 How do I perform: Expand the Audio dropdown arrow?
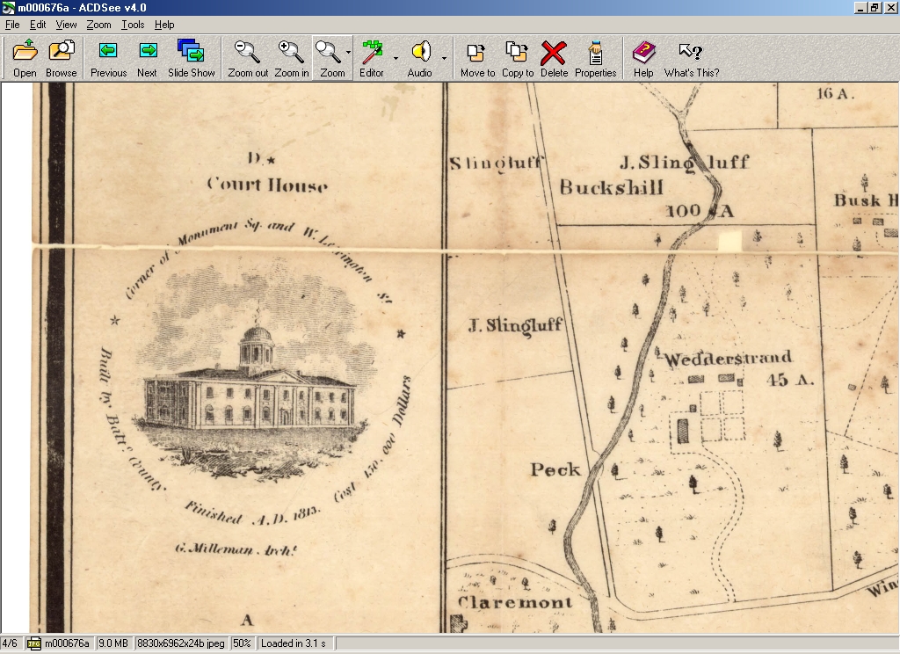444,58
